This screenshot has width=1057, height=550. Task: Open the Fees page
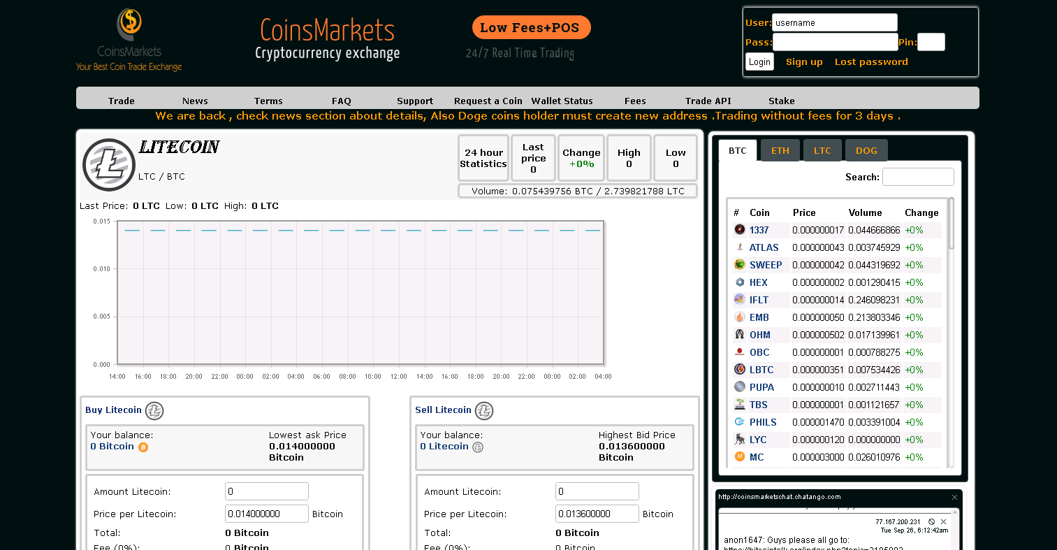[x=635, y=101]
